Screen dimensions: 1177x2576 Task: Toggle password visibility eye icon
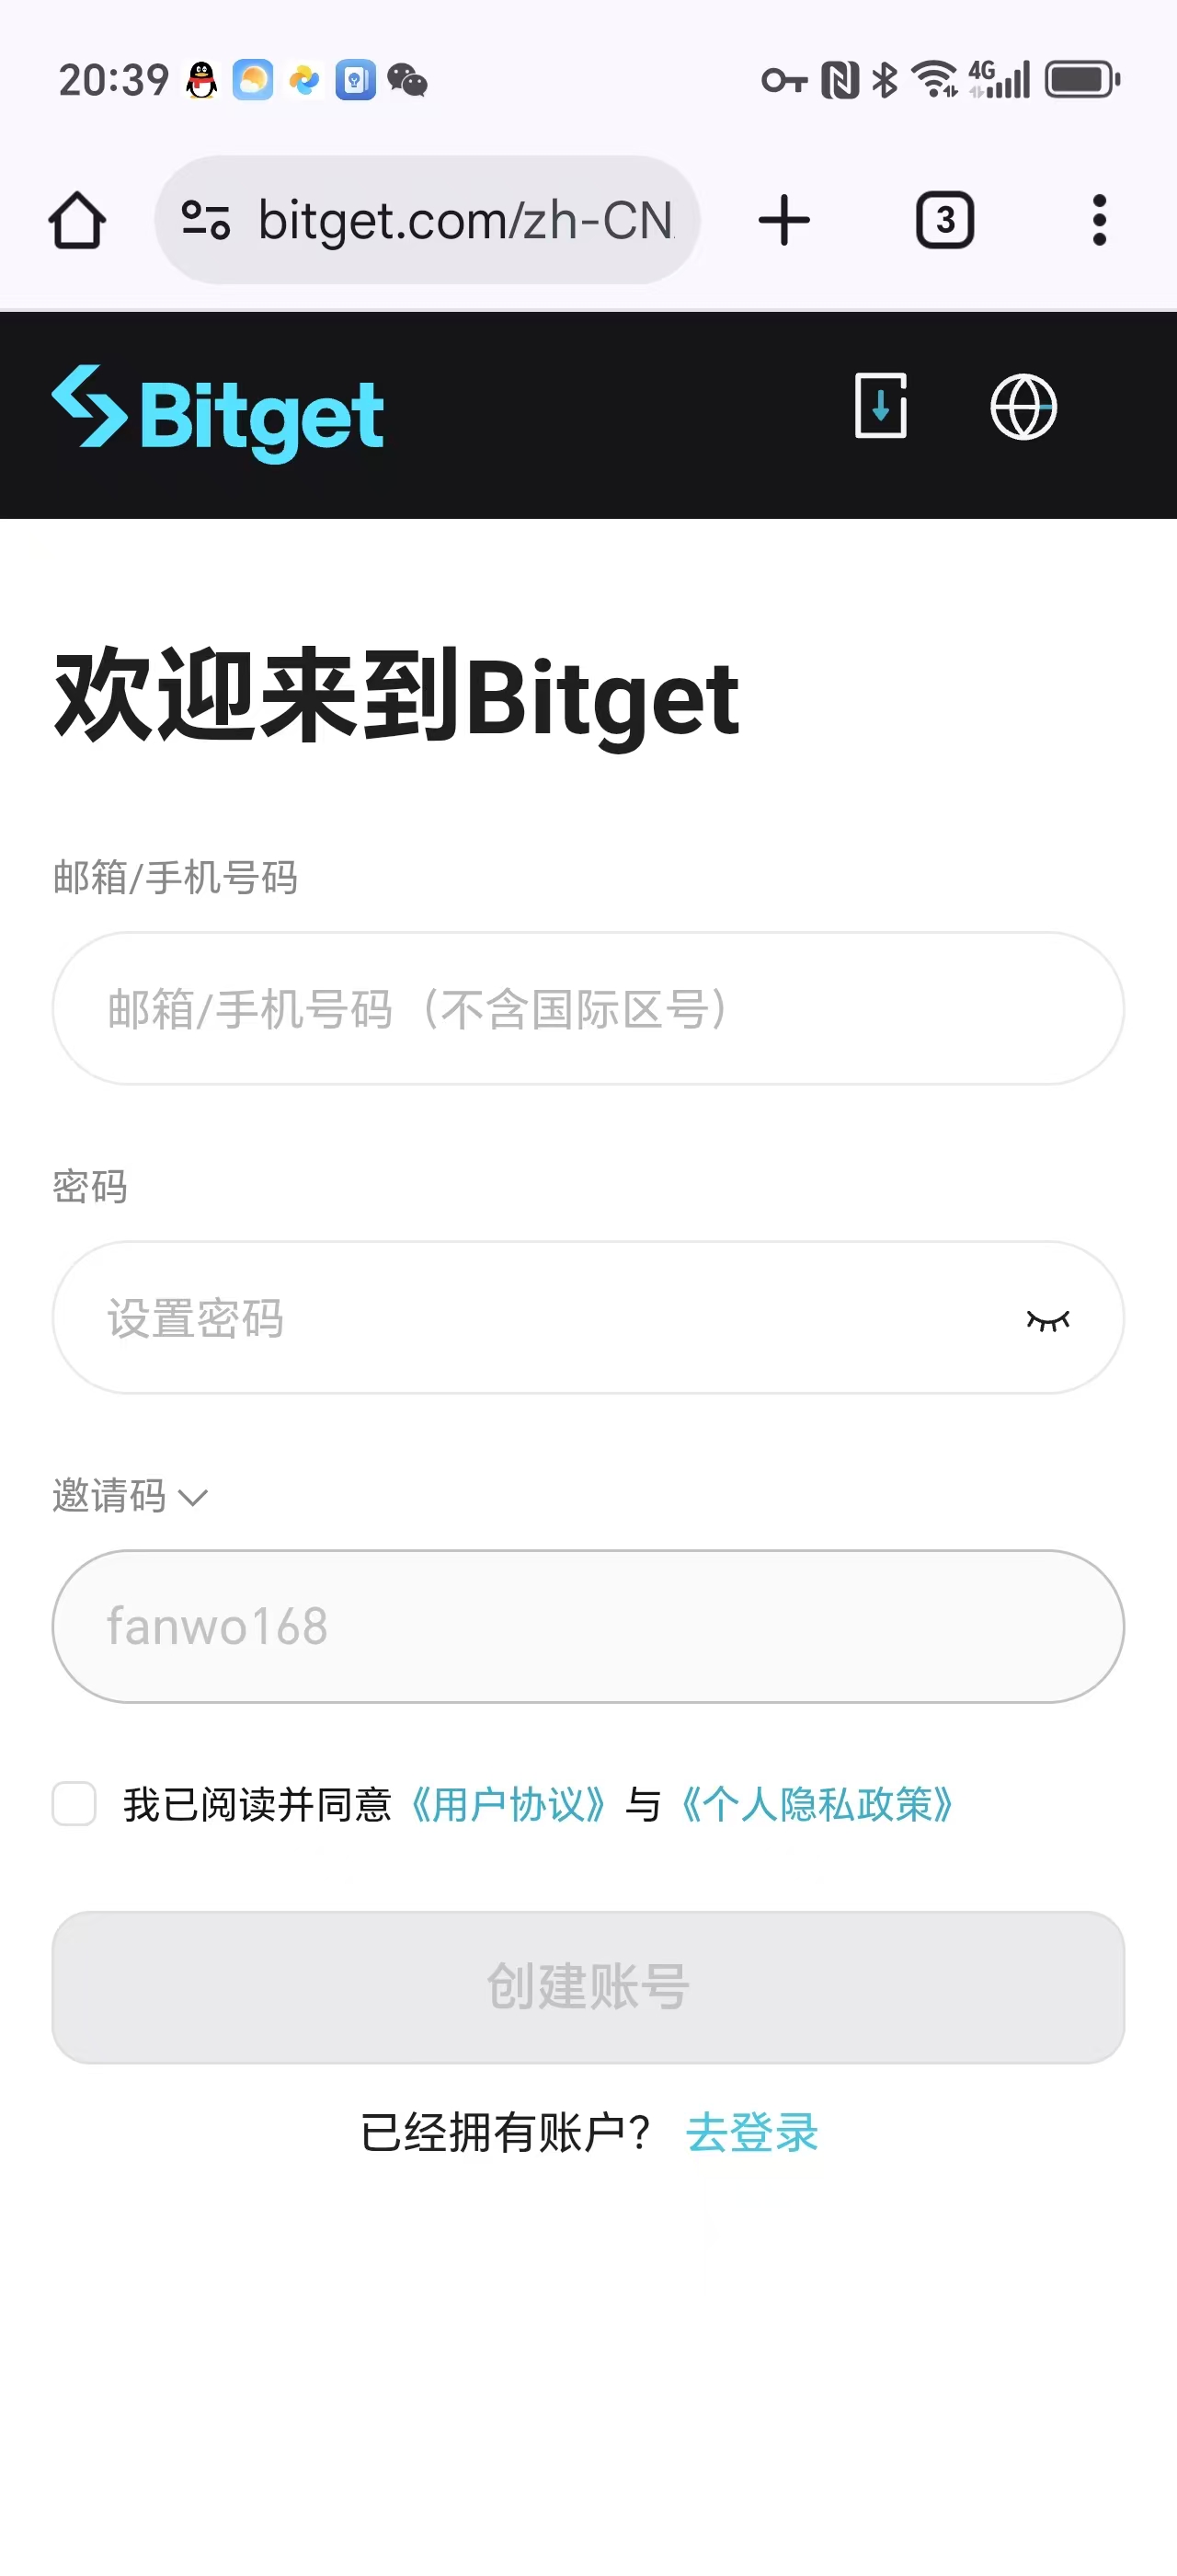(1047, 1320)
